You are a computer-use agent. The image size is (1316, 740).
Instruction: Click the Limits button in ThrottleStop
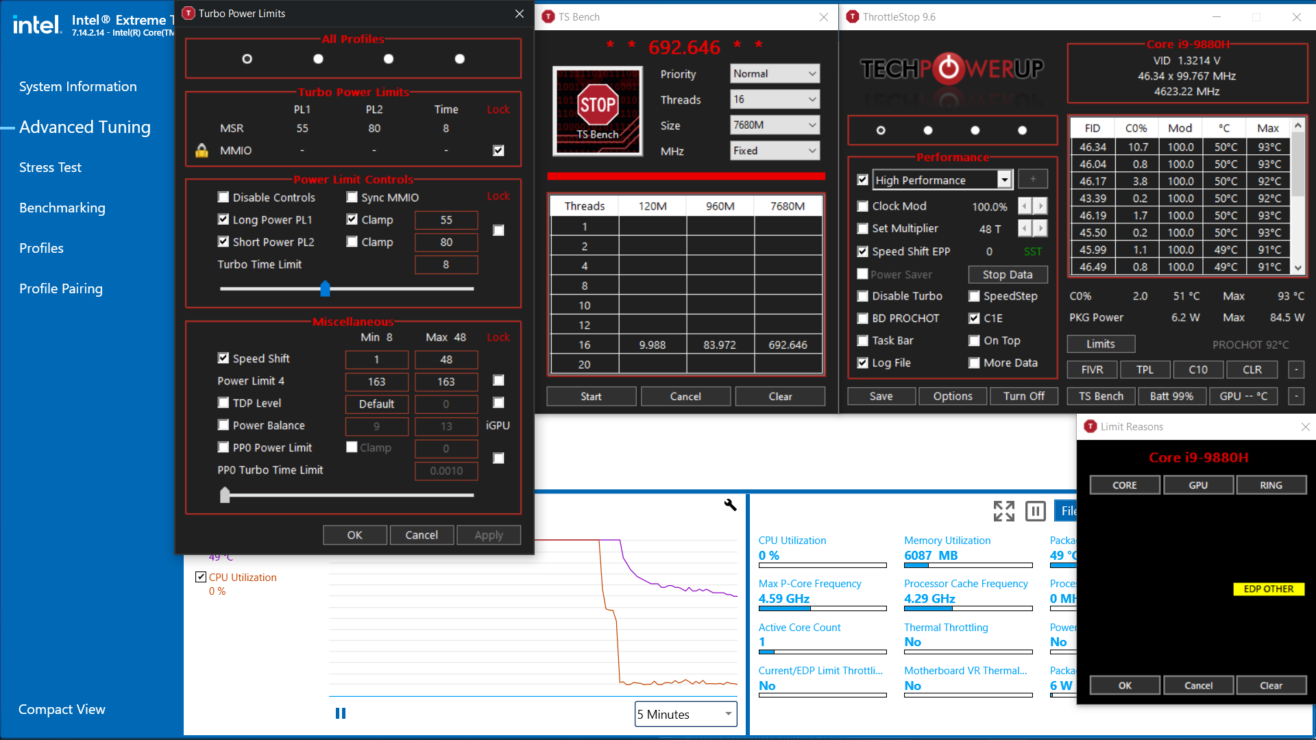pos(1101,344)
